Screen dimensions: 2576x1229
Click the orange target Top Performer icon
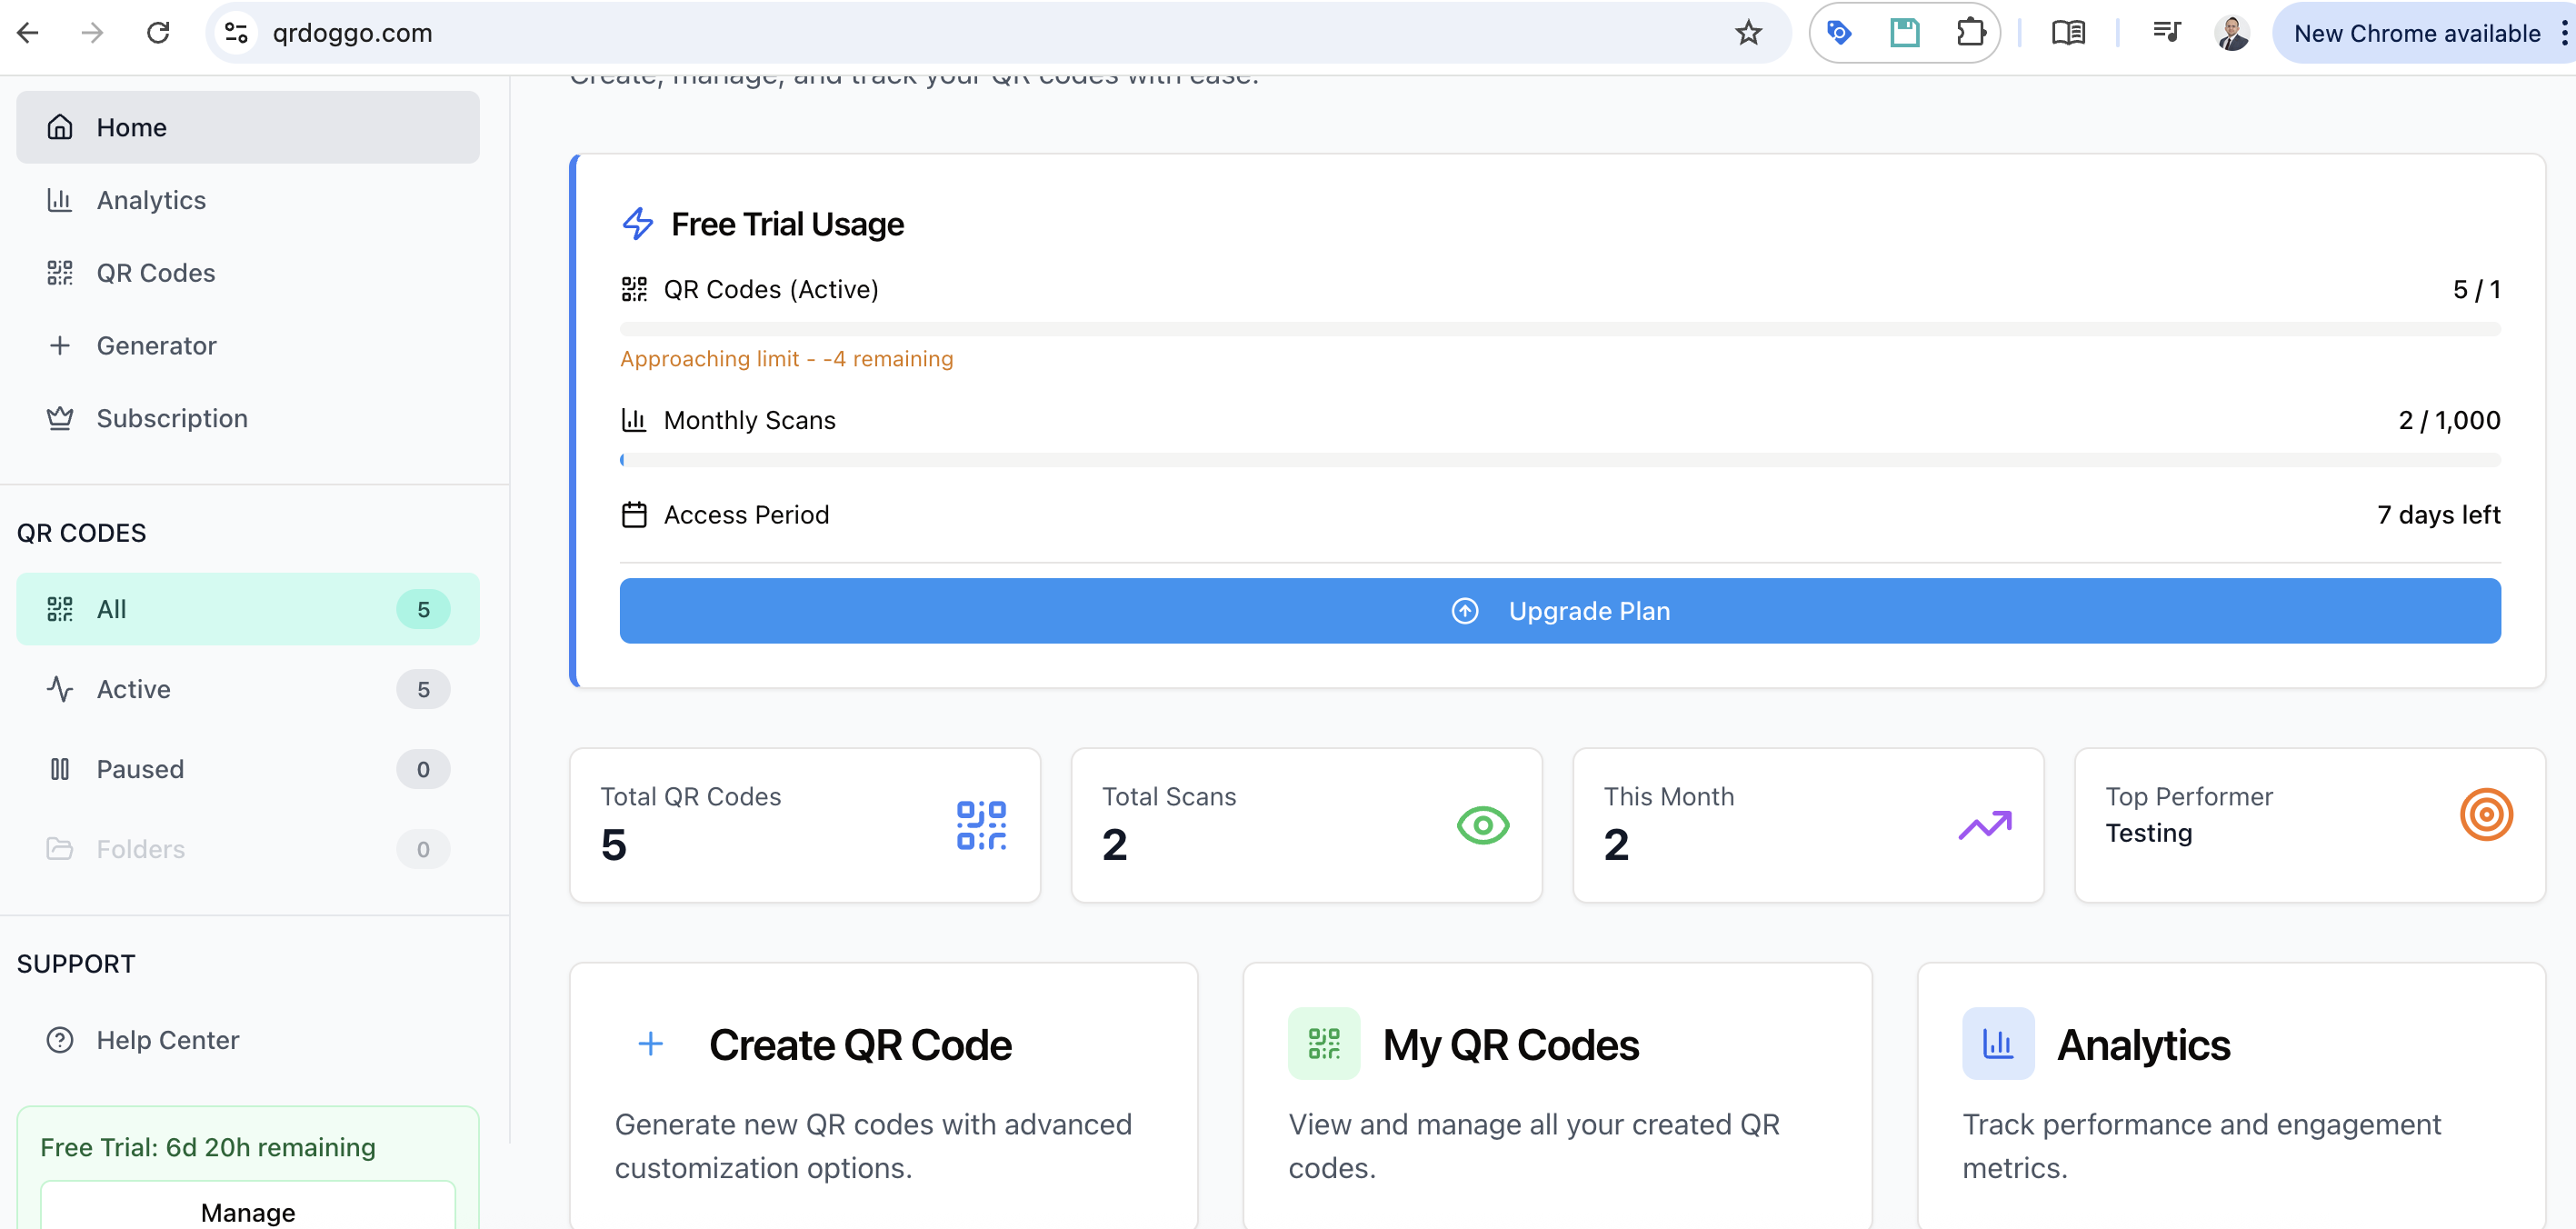(x=2486, y=815)
